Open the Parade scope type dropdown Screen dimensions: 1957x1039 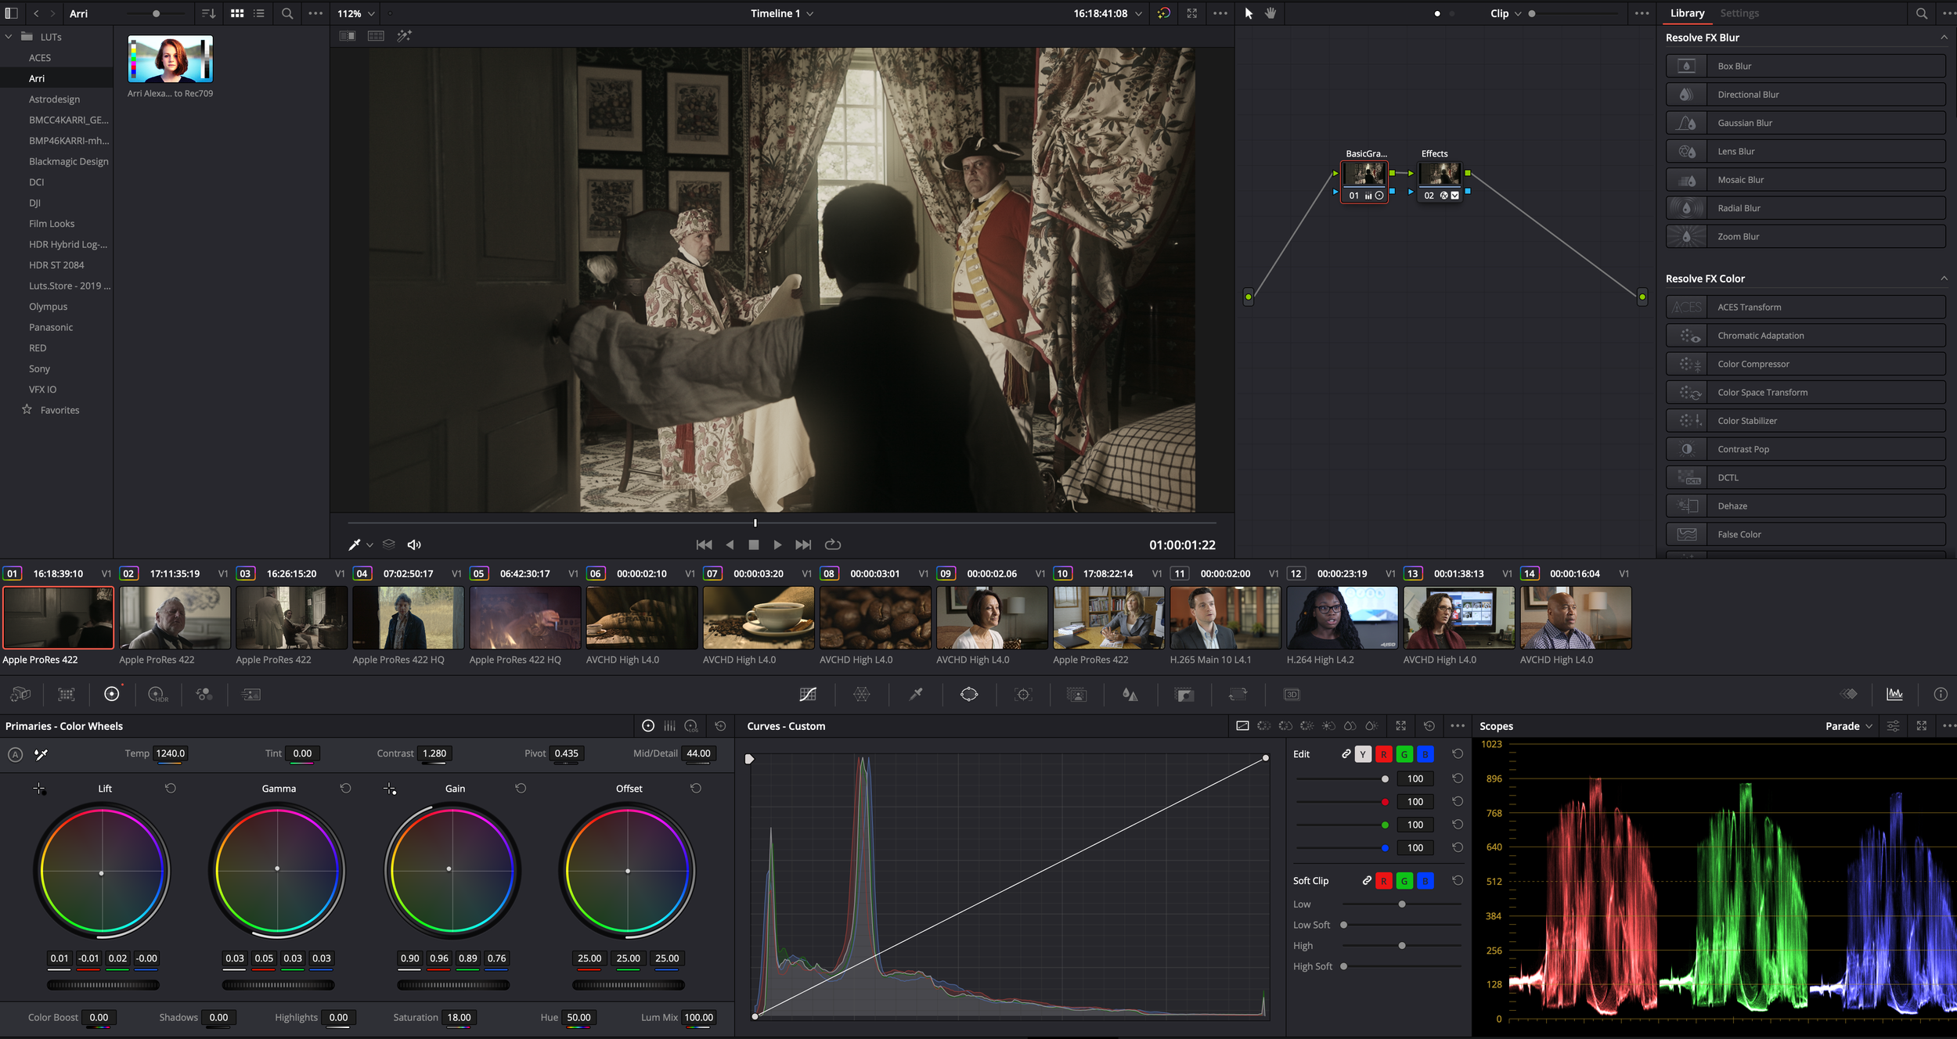coord(1848,726)
